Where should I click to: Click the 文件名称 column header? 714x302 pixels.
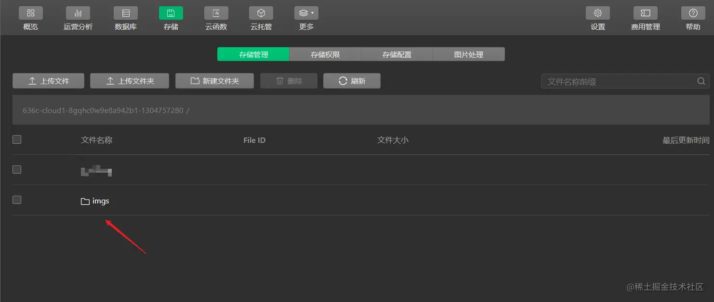tap(97, 140)
